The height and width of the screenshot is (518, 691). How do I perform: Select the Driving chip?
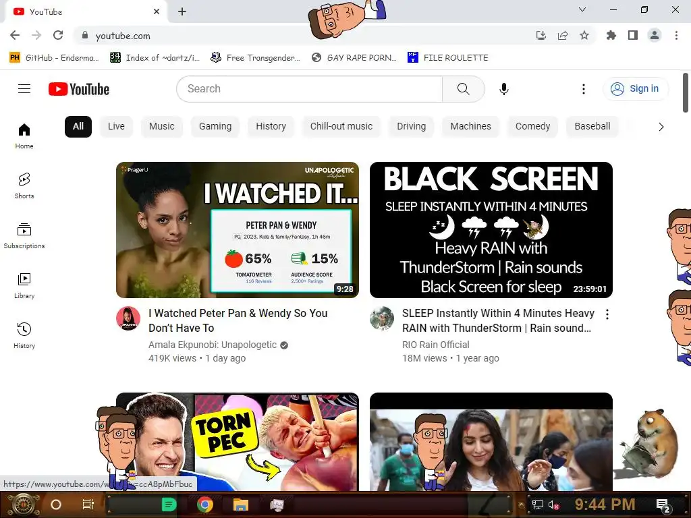[411, 126]
